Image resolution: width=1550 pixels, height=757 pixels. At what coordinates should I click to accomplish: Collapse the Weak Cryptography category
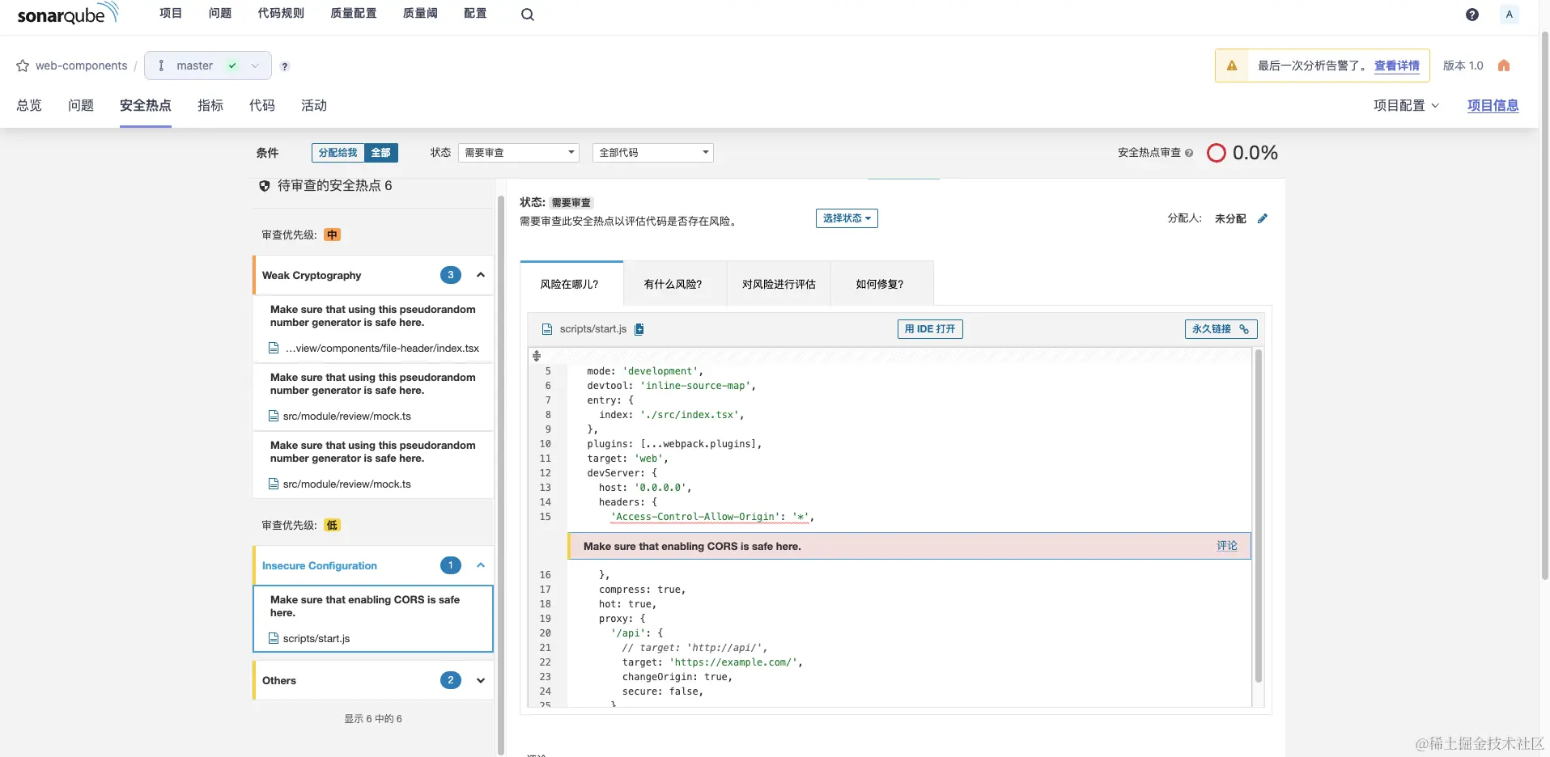point(480,275)
